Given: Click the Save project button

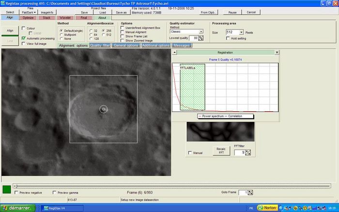Looking at the screenshot, I should pyautogui.click(x=84, y=12).
